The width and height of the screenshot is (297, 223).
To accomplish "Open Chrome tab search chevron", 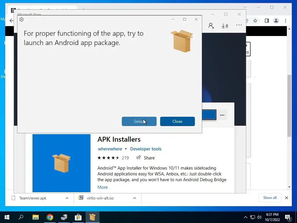I will (x=245, y=7).
